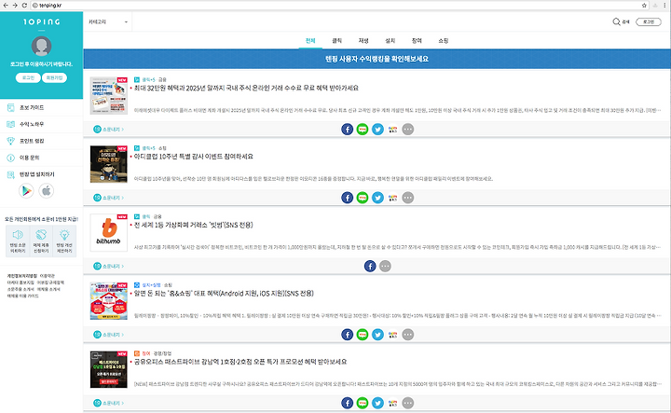Click the TENPING logo

[42, 21]
